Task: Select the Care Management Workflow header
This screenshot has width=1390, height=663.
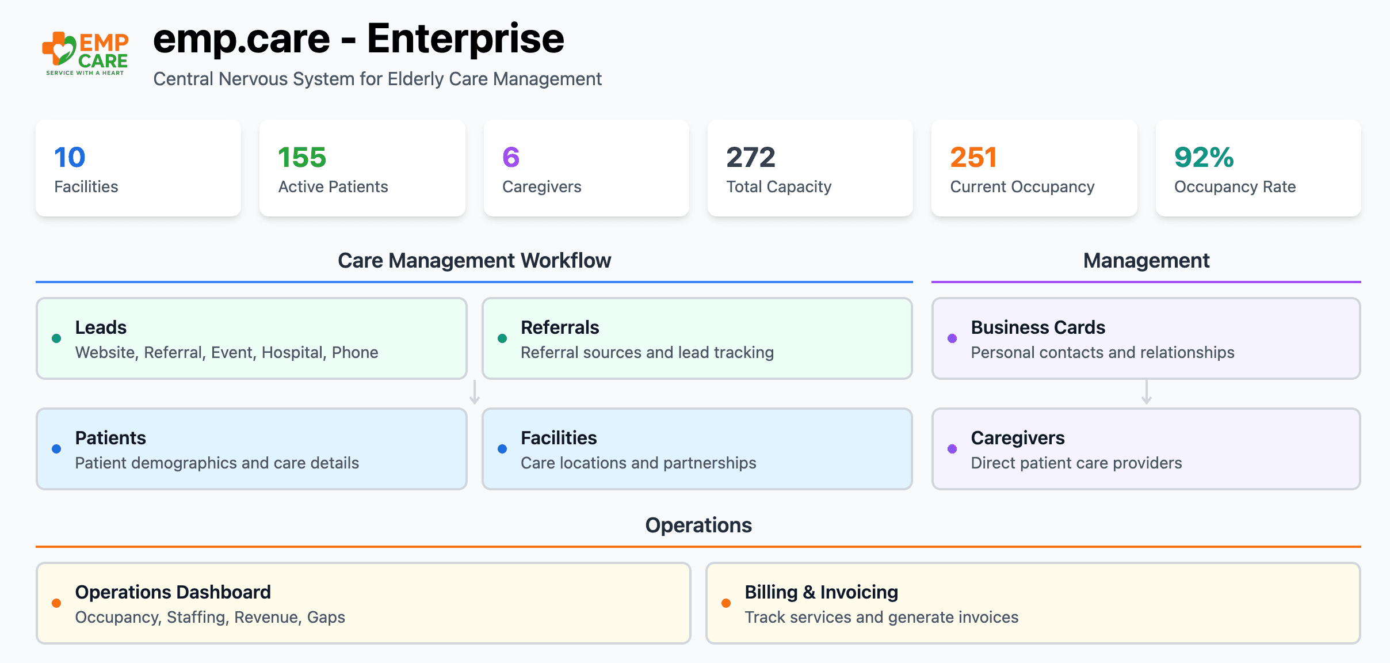Action: click(x=474, y=260)
